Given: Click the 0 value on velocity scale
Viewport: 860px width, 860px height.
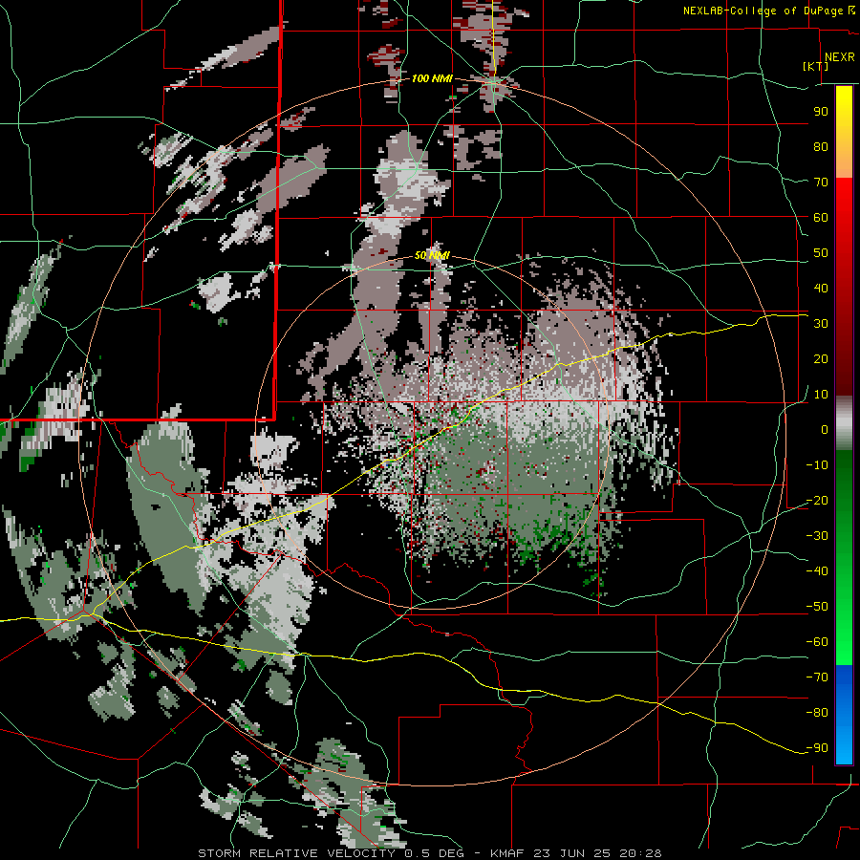Looking at the screenshot, I should tap(825, 430).
